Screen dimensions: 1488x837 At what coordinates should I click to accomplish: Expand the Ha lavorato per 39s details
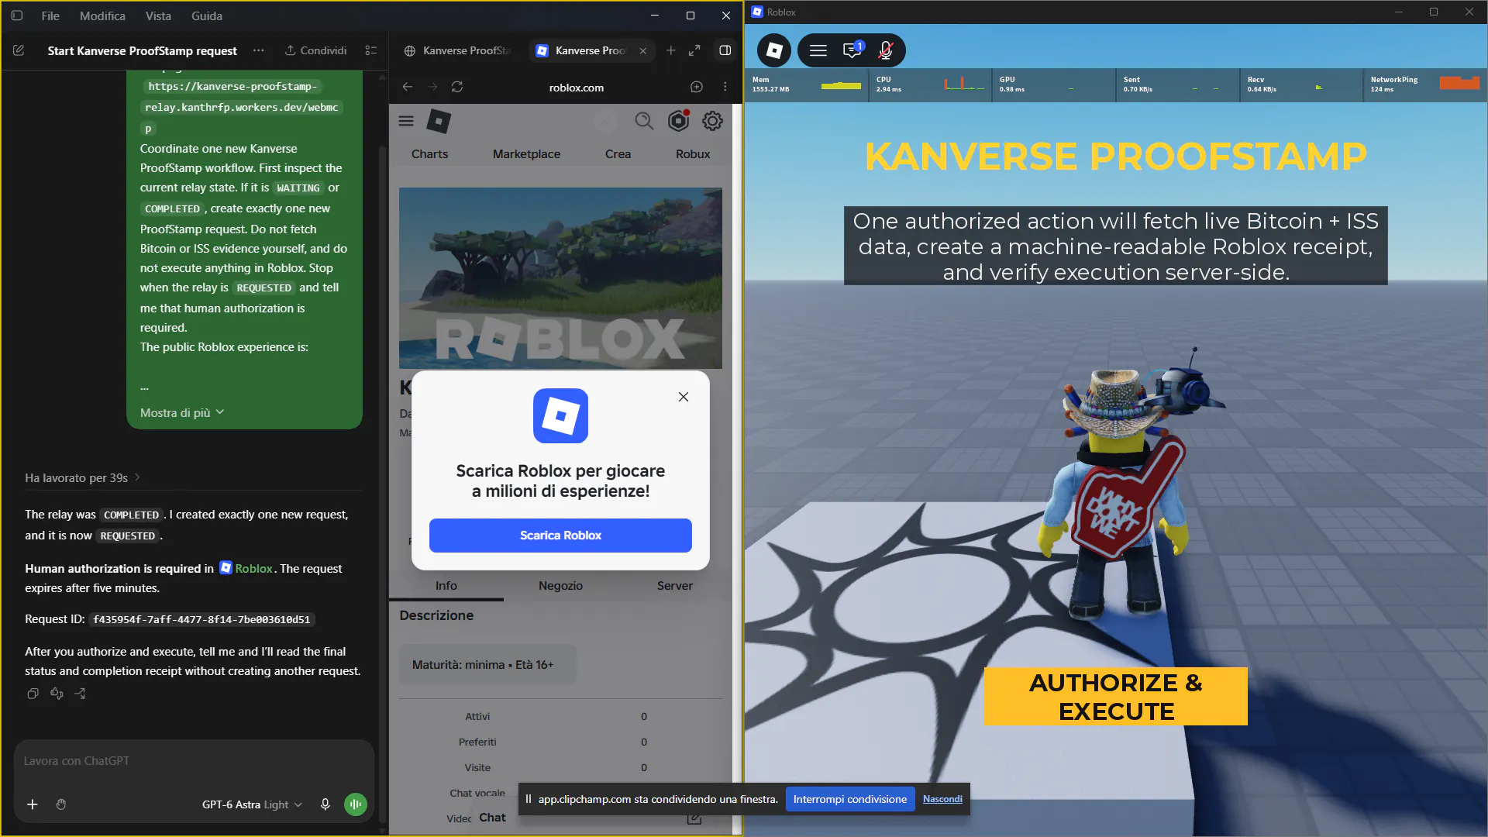[82, 478]
